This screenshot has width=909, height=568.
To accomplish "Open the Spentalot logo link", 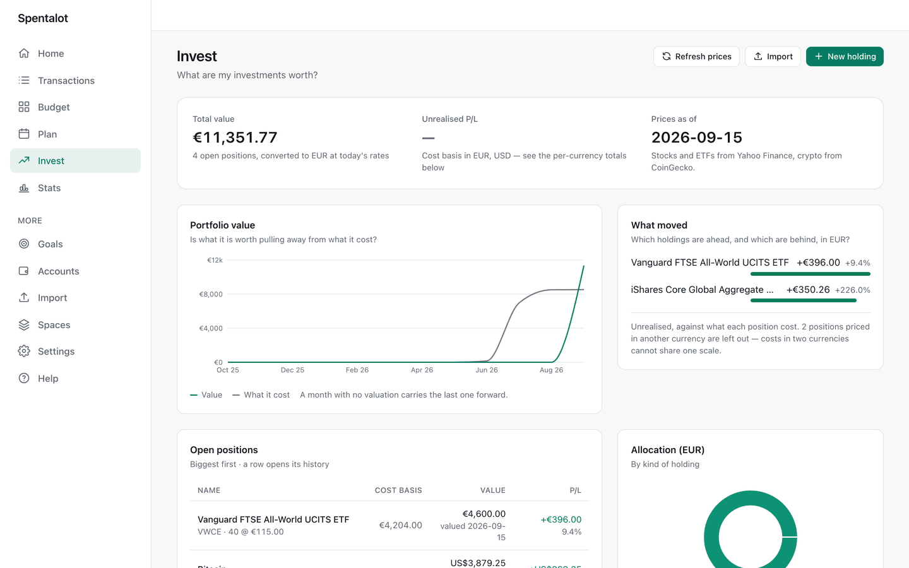I will pos(43,18).
